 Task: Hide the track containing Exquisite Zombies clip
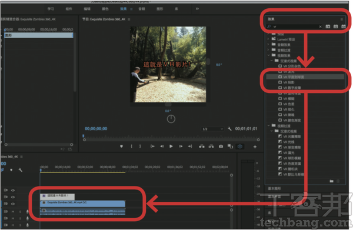[x=13, y=204]
